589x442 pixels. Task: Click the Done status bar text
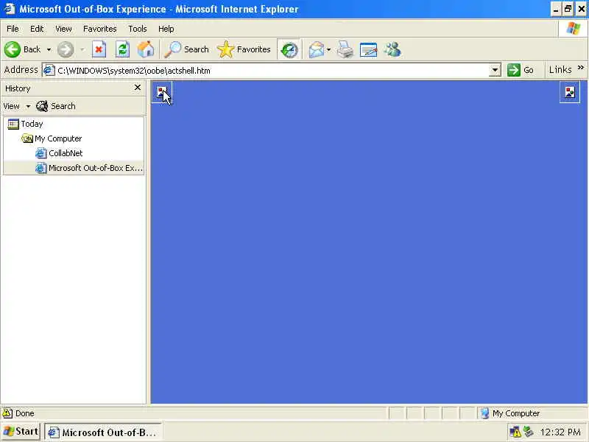(25, 413)
